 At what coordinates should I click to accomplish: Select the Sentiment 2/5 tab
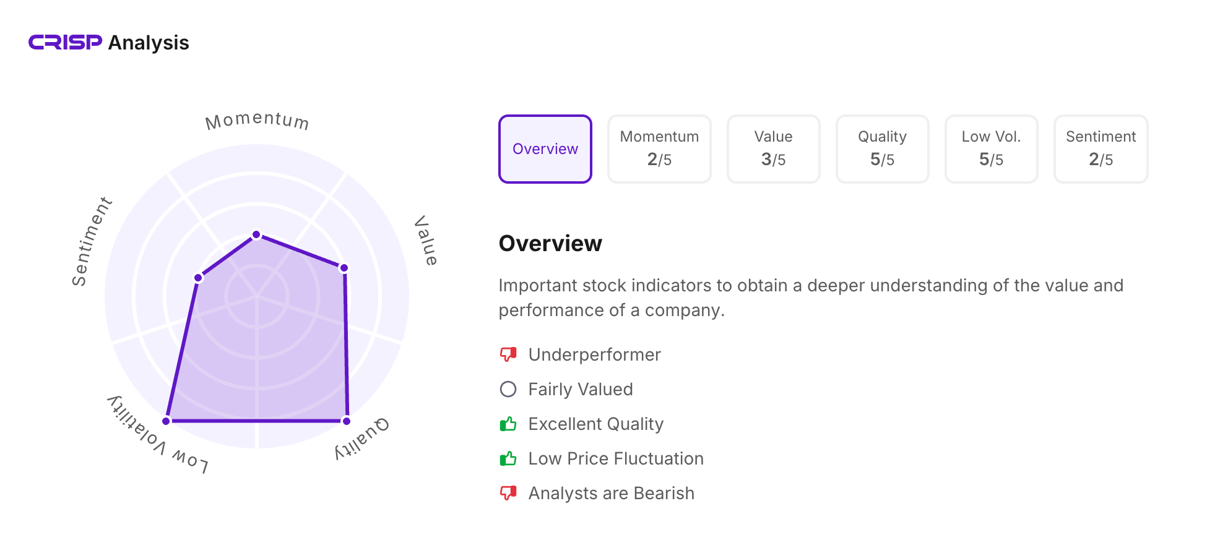1101,149
